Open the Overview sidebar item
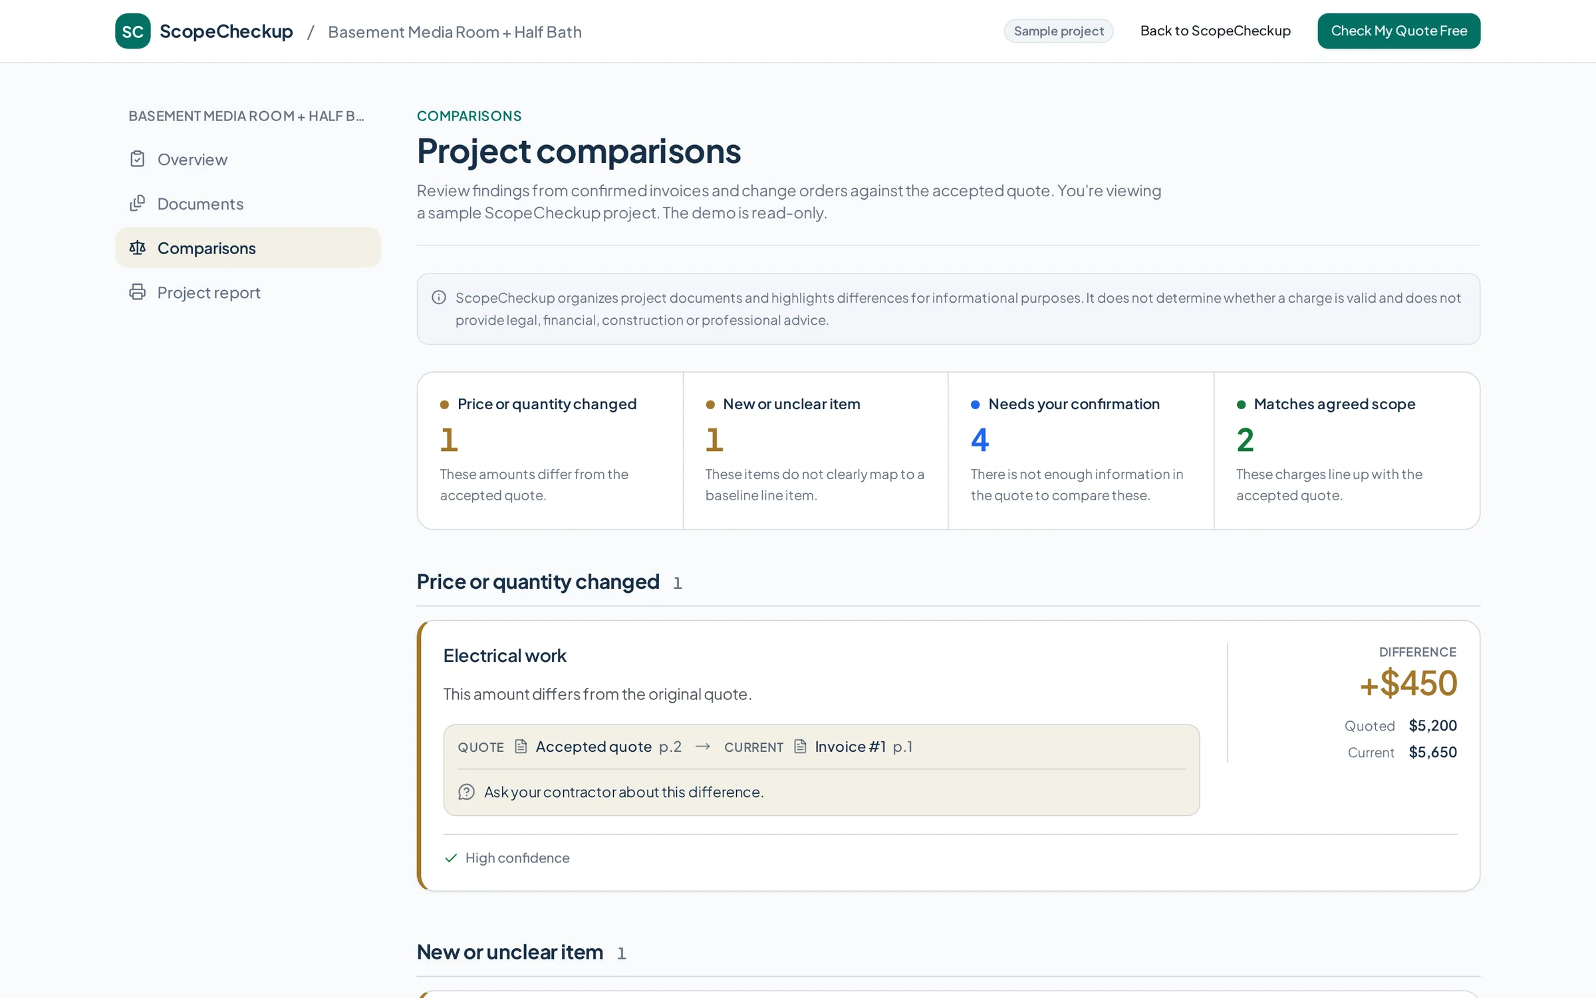1596x998 pixels. pos(248,159)
